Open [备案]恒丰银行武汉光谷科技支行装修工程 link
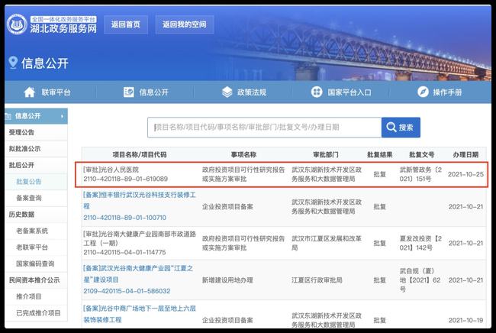This screenshot has width=496, height=333. 140,200
